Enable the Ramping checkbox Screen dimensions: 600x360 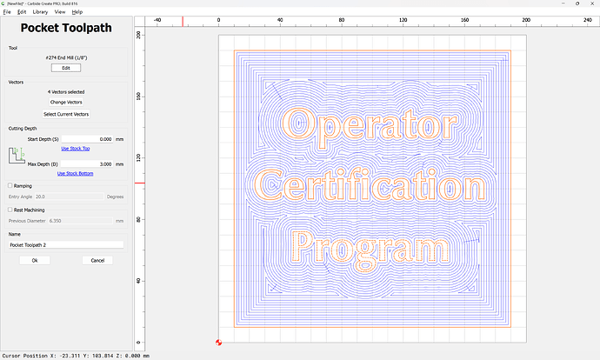tap(10, 185)
